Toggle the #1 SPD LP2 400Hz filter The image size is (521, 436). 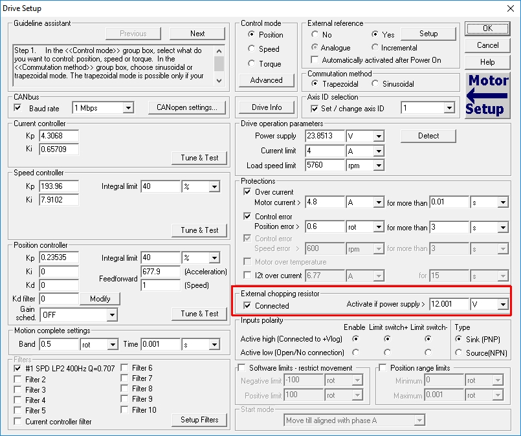tap(17, 368)
